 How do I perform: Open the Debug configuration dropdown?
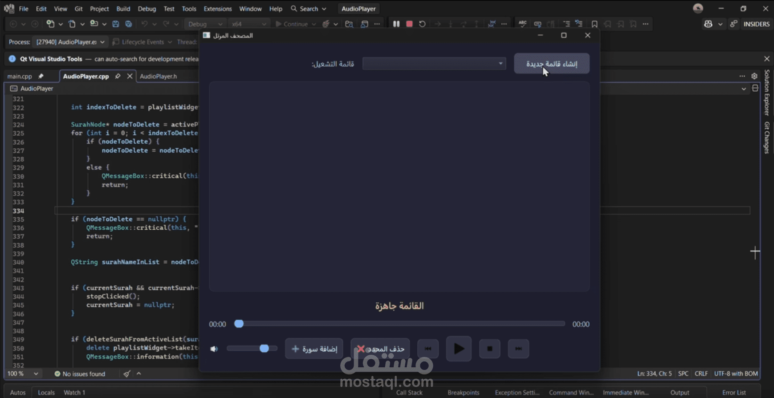(x=205, y=24)
